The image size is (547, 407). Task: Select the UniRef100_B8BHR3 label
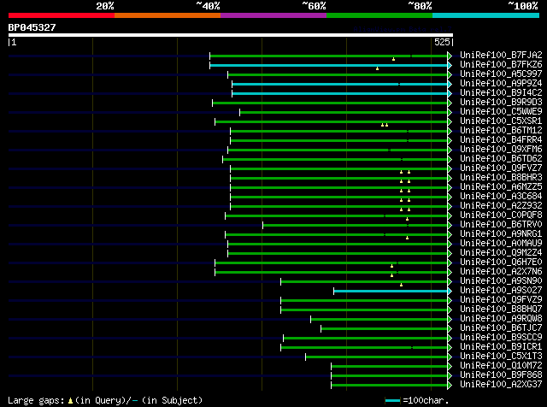pyautogui.click(x=501, y=178)
